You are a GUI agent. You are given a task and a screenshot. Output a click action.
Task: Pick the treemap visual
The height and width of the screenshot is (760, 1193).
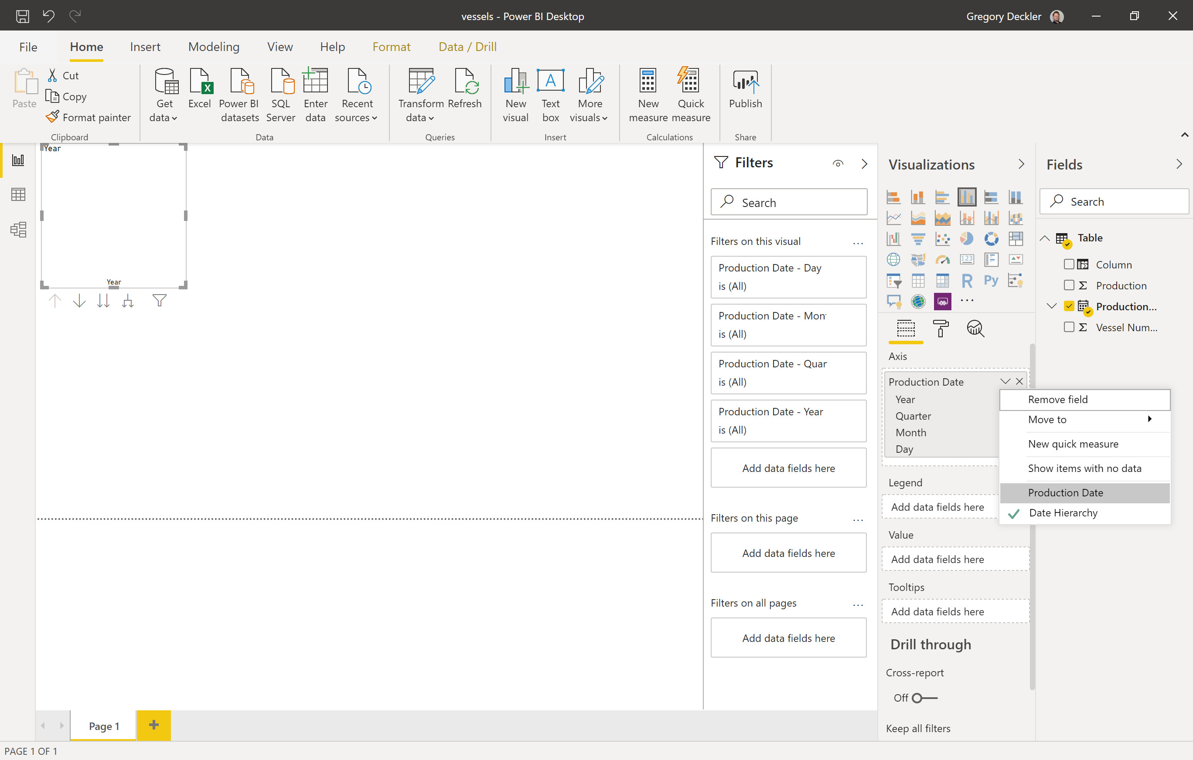click(1015, 239)
